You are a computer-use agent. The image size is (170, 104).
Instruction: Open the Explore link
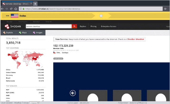83,27
